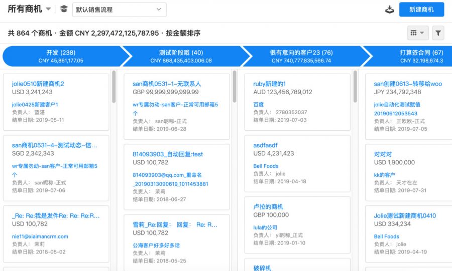Image resolution: width=452 pixels, height=271 pixels.
Task: Click amount AUD 123,456,789,012
Action: tap(283, 92)
